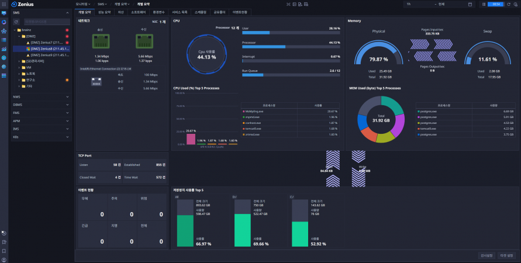Open the circular target sidebar icon
Screen dimensions: 521x263
[4, 58]
